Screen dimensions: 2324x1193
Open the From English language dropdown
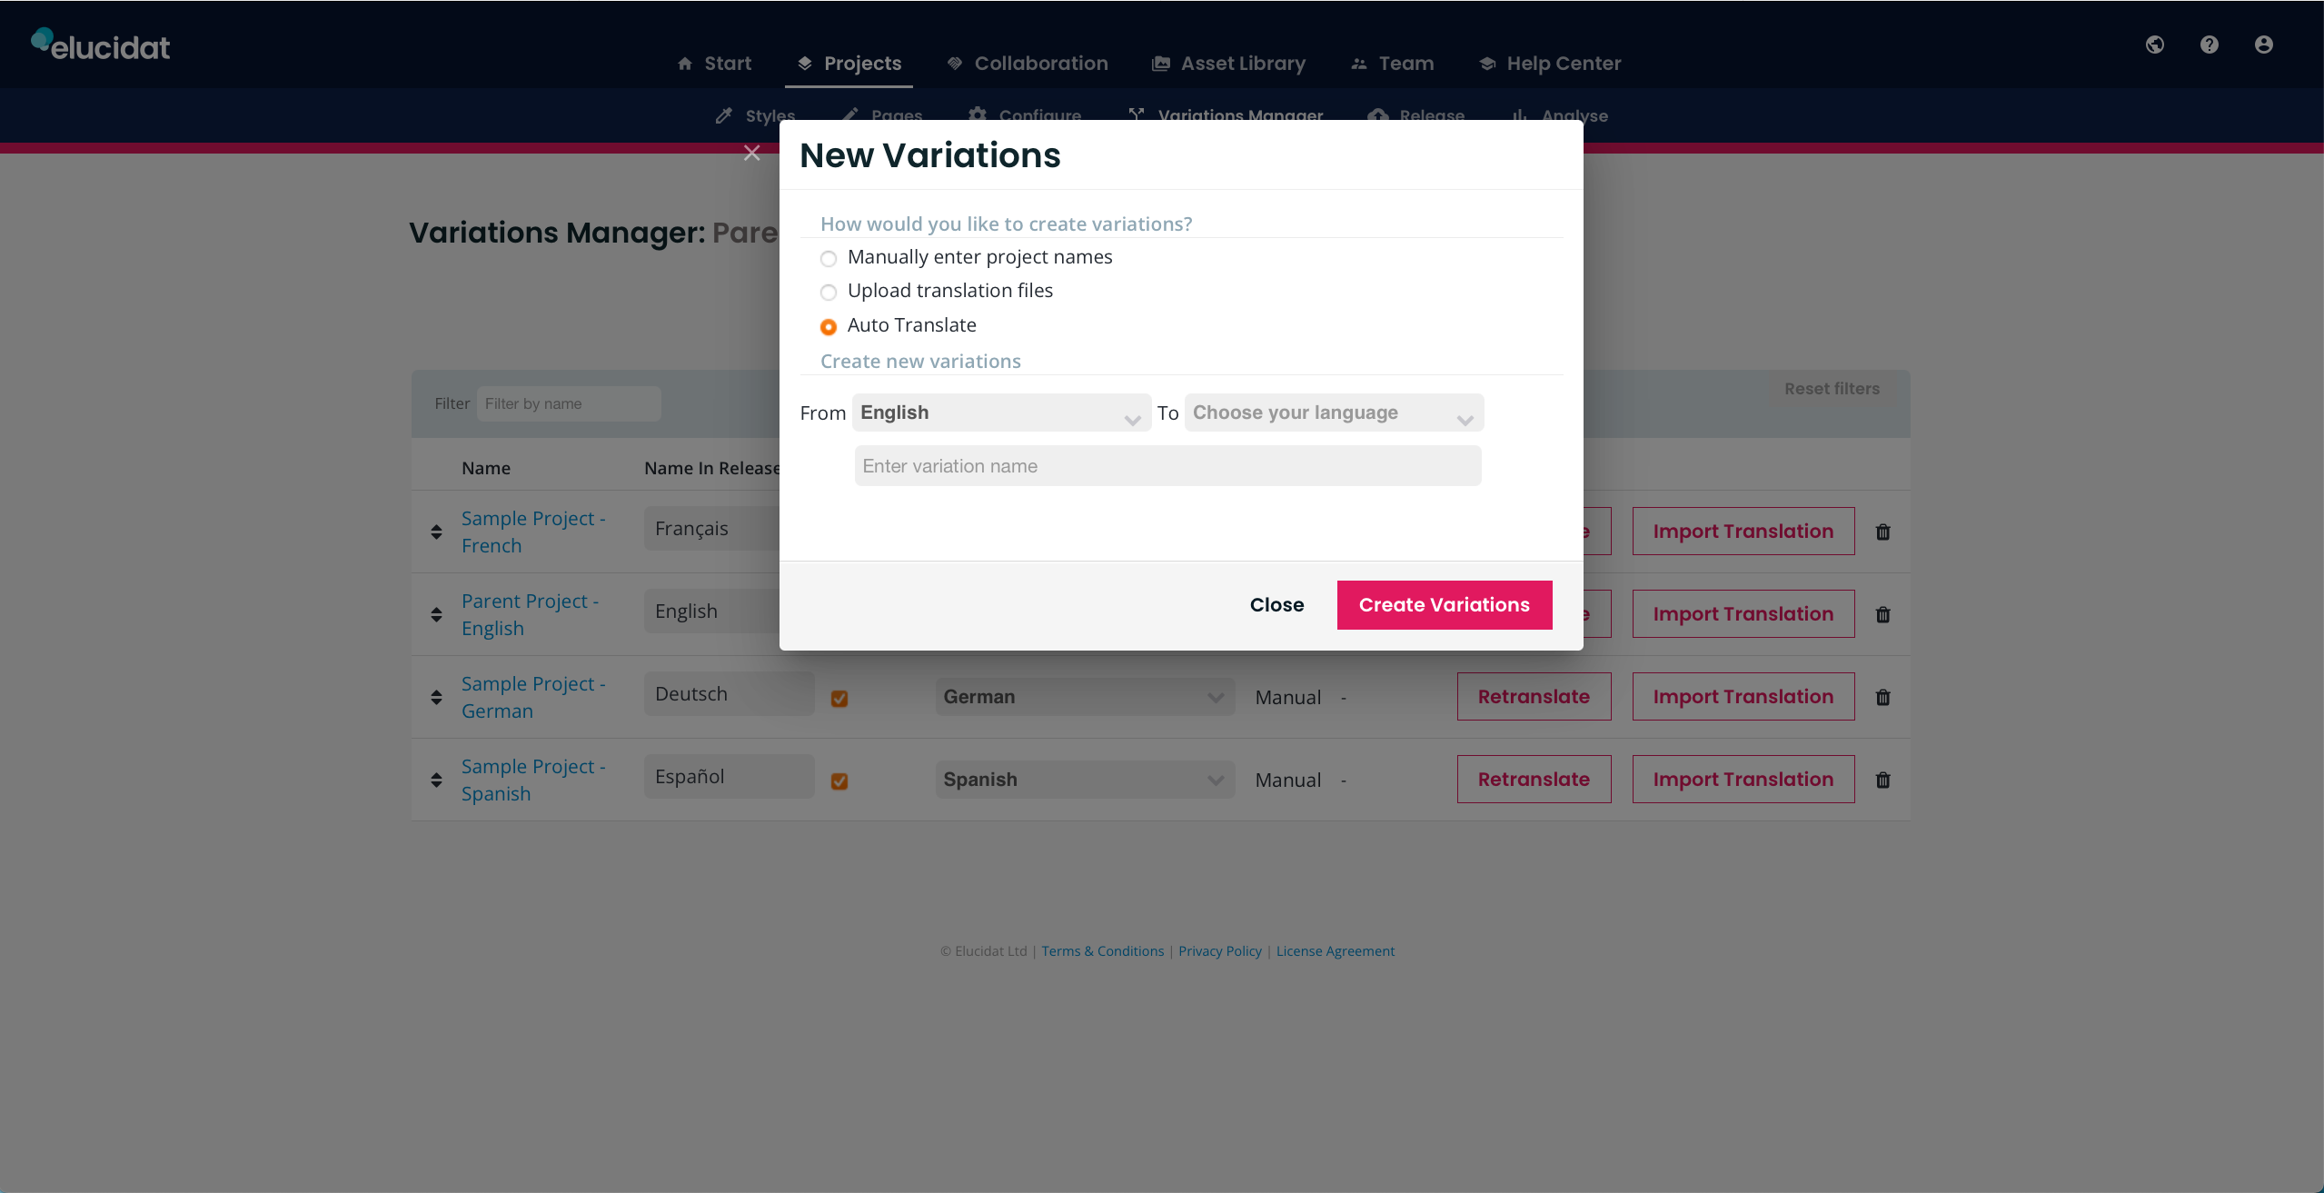(1001, 413)
